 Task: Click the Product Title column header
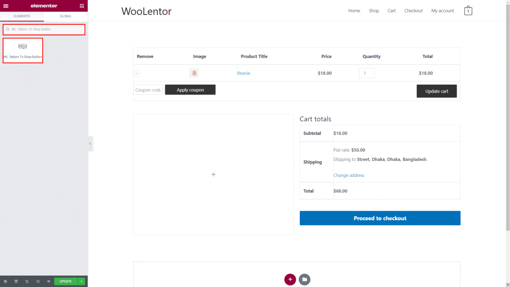(254, 56)
